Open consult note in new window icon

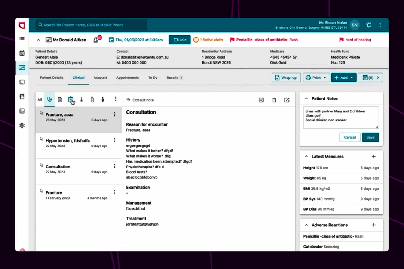click(x=287, y=100)
